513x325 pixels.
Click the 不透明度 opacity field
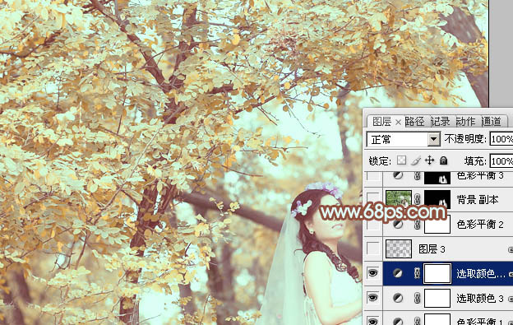pos(501,139)
